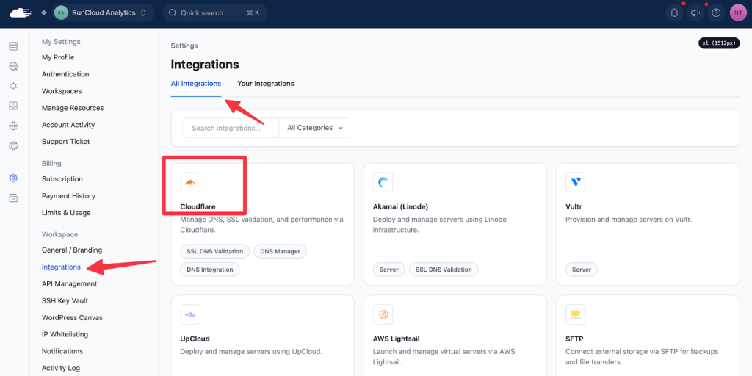Open Support Ticket page
This screenshot has width=752, height=376.
[65, 142]
